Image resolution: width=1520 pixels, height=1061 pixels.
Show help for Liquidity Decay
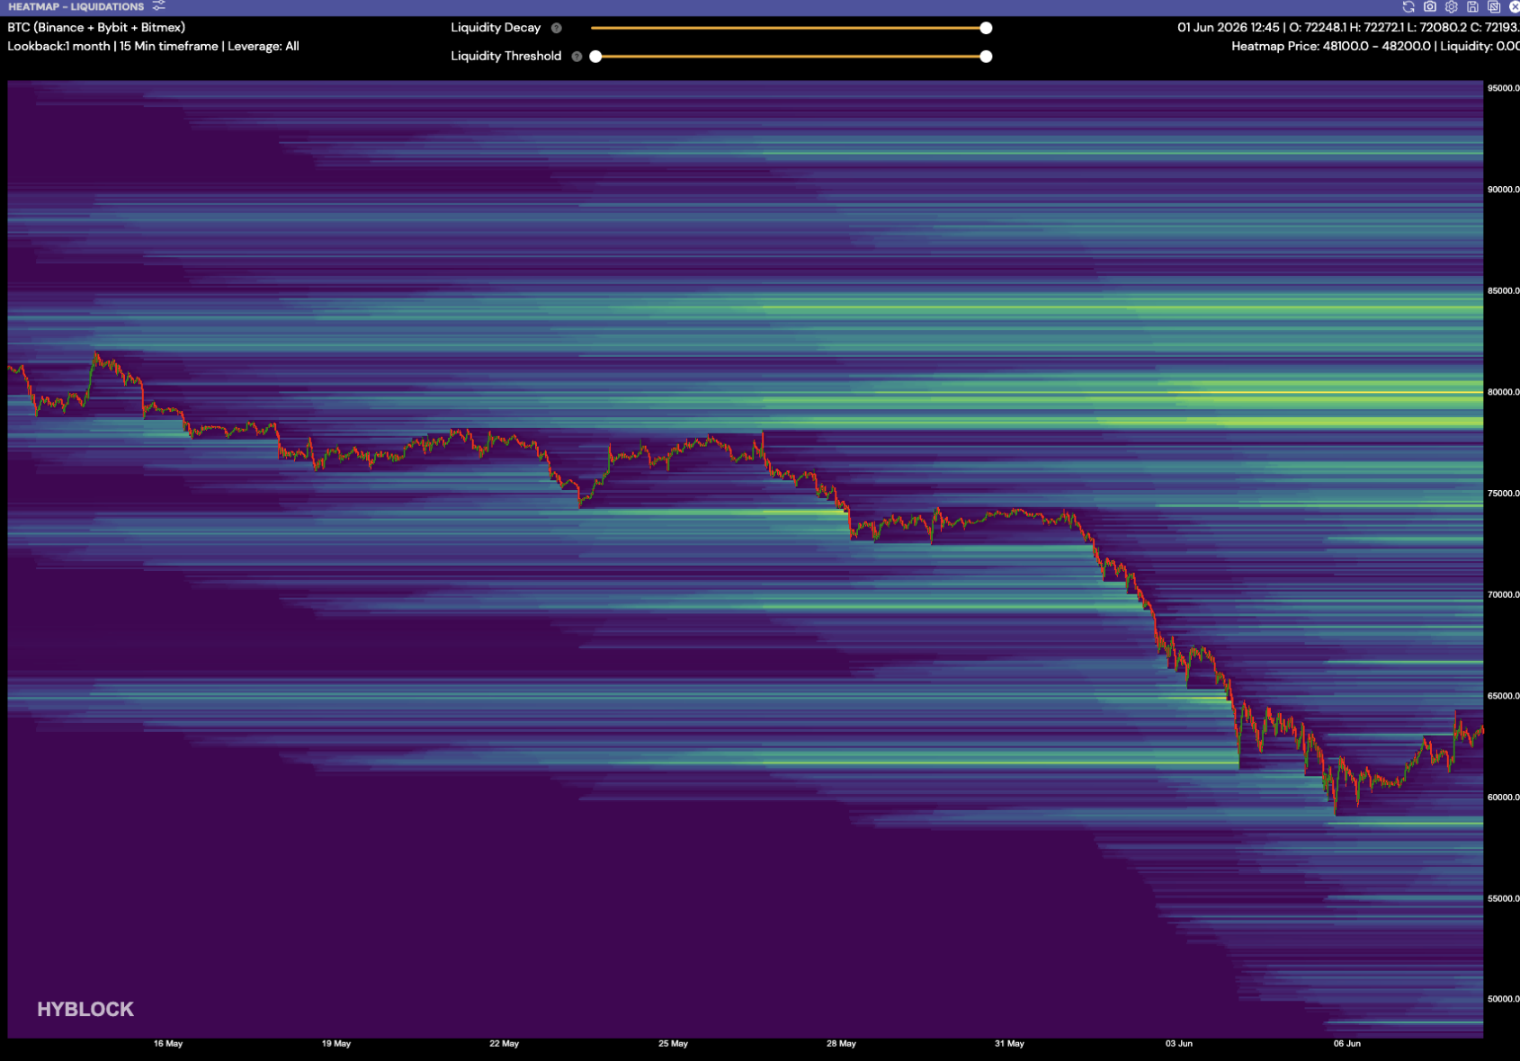557,28
